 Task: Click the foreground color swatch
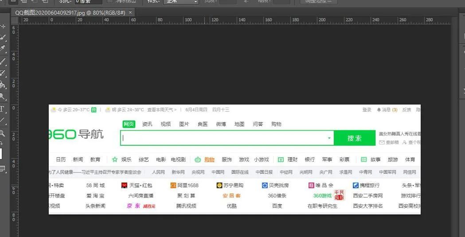click(1, 153)
